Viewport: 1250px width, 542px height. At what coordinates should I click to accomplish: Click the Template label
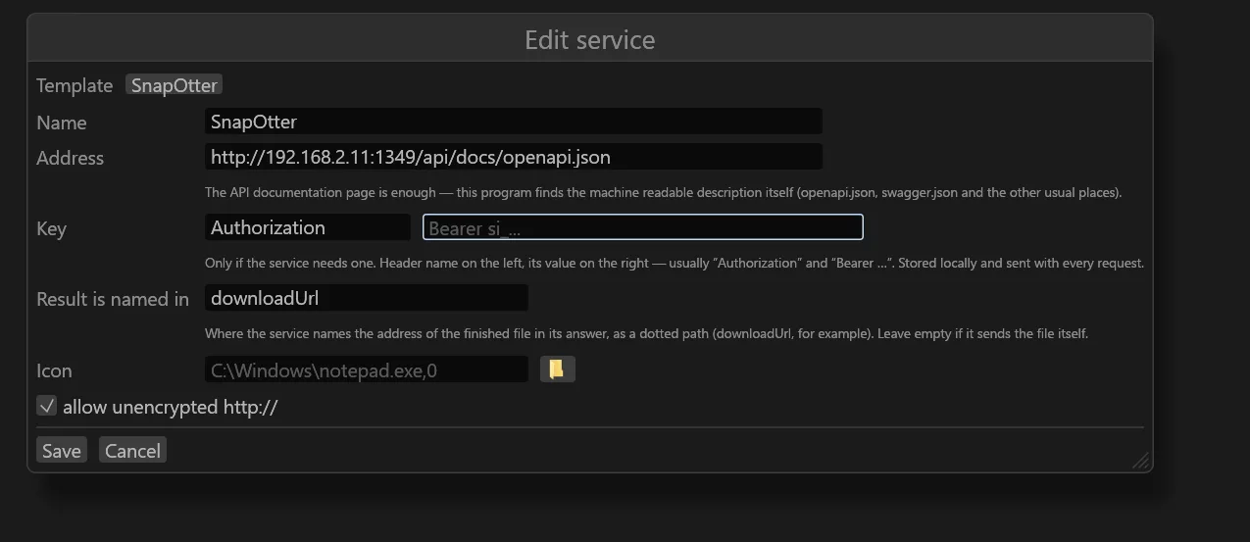(75, 85)
